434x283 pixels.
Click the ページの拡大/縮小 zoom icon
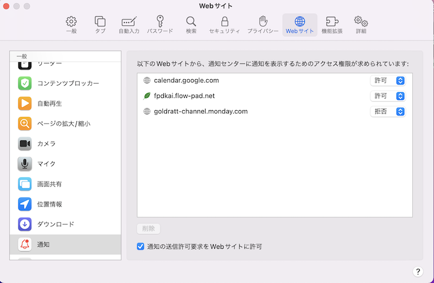click(x=24, y=124)
